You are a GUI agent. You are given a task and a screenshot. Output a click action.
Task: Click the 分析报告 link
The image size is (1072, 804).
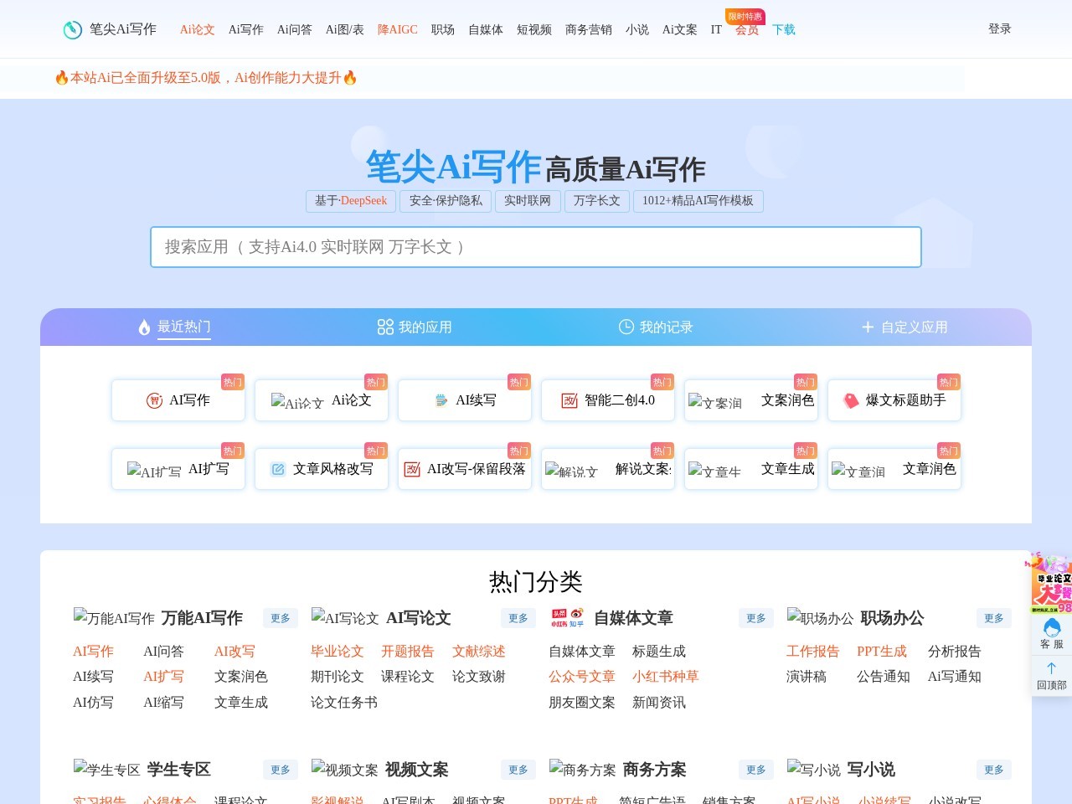point(955,652)
